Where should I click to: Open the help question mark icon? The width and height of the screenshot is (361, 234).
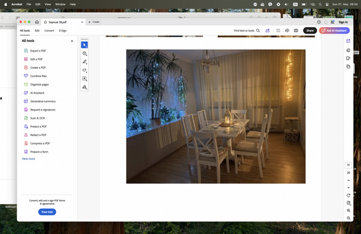point(319,22)
